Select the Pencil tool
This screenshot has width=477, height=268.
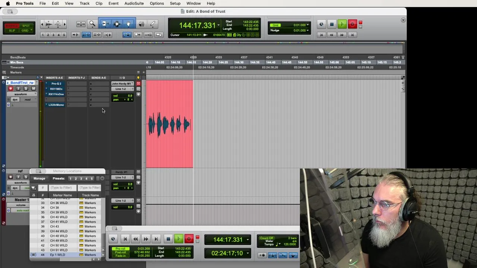[x=152, y=24]
